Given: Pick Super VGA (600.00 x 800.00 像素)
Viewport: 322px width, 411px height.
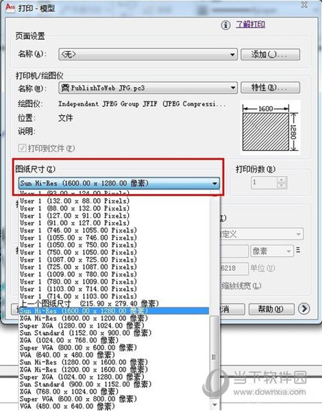Looking at the screenshot, I should point(114,399).
